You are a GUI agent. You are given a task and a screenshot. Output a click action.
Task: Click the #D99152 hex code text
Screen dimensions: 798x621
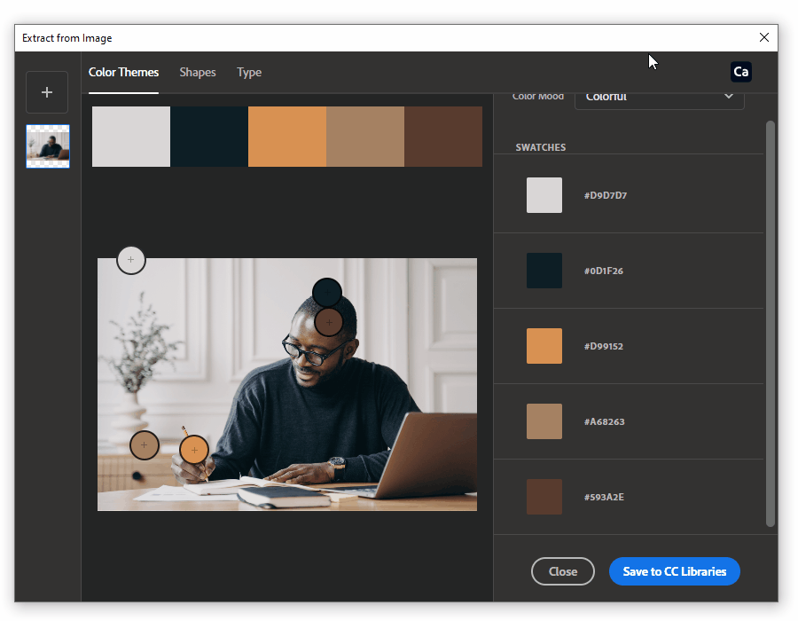[604, 346]
